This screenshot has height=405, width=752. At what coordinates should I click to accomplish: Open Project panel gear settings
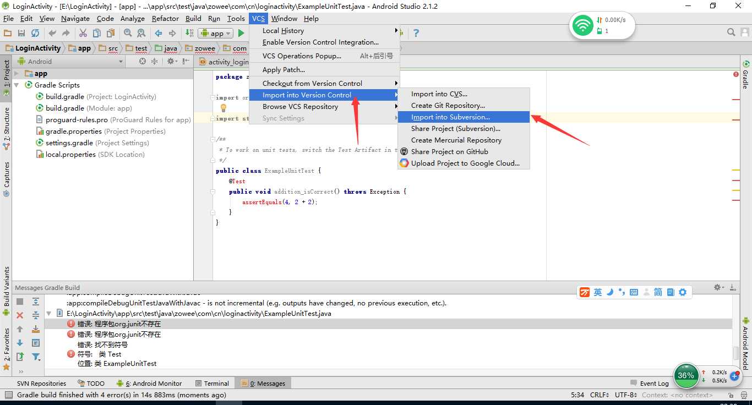click(172, 62)
